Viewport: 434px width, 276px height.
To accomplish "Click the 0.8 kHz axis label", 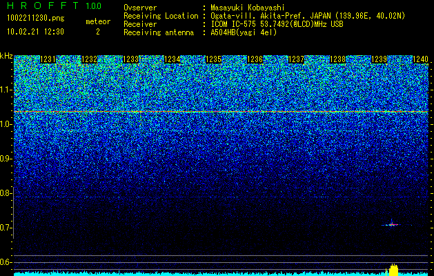I will pos(6,193).
